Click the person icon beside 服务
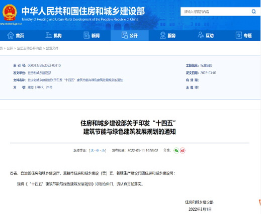This screenshot has height=214, width=261. 162,35
